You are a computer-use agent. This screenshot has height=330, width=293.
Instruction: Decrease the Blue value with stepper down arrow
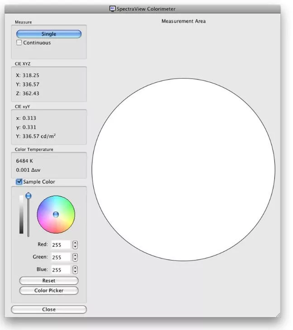tap(75, 272)
